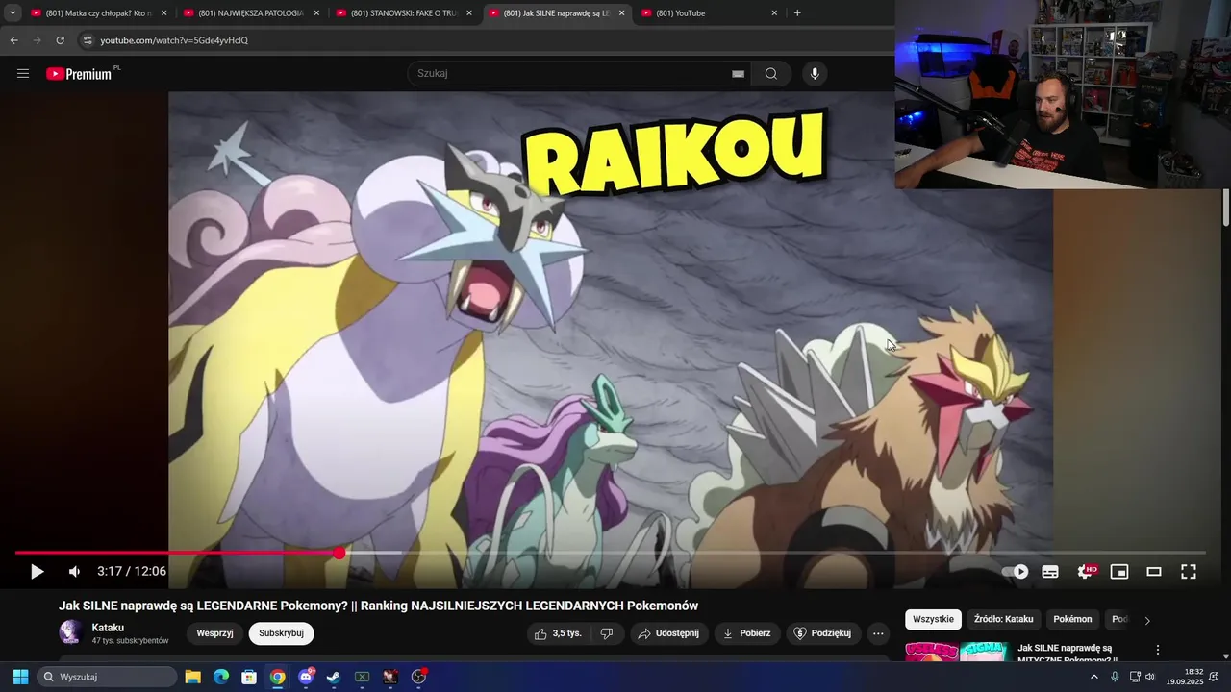Open File Explorer from taskbar
Image resolution: width=1231 pixels, height=692 pixels.
click(192, 677)
